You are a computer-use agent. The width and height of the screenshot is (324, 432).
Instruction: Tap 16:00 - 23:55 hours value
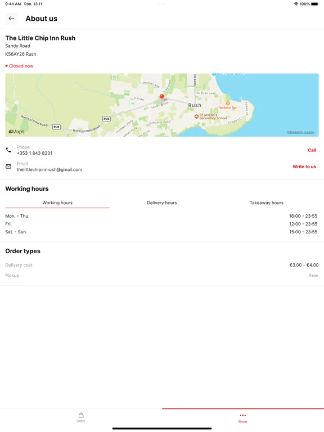[303, 216]
